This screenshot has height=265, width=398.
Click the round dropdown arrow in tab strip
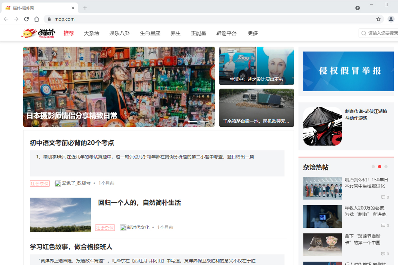click(358, 8)
